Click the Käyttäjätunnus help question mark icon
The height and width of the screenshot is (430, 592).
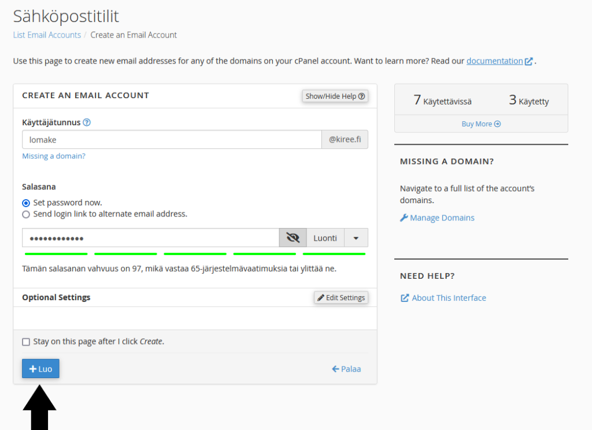tap(87, 122)
